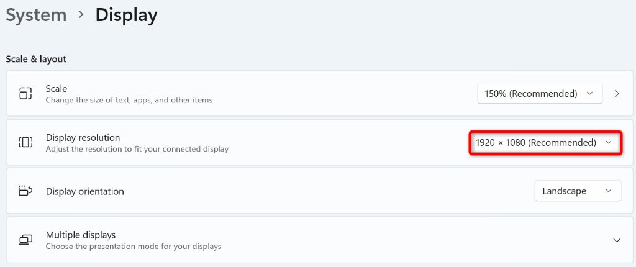This screenshot has width=636, height=267.
Task: Expand the Multiple displays section chevron
Action: [x=617, y=240]
